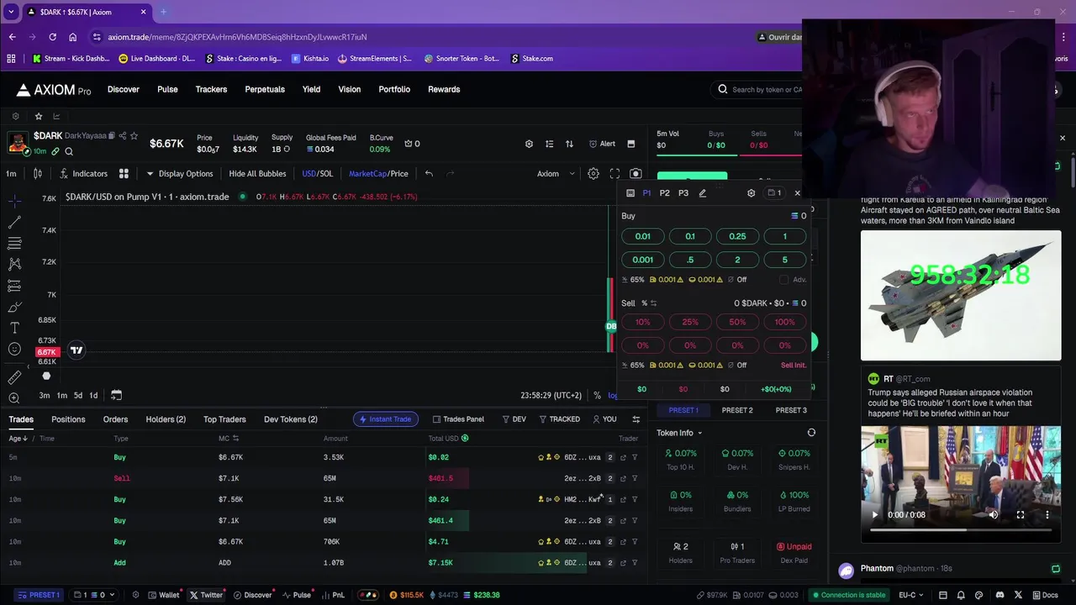Open the Axiom chart source dropdown
1076x605 pixels.
(x=556, y=174)
